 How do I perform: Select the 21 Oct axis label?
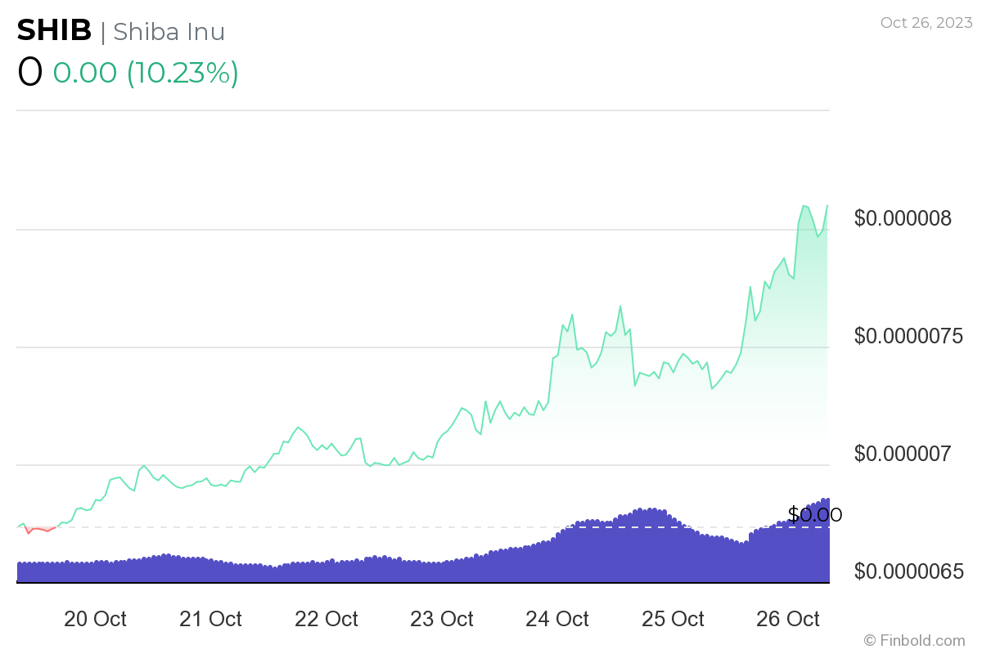pos(210,620)
